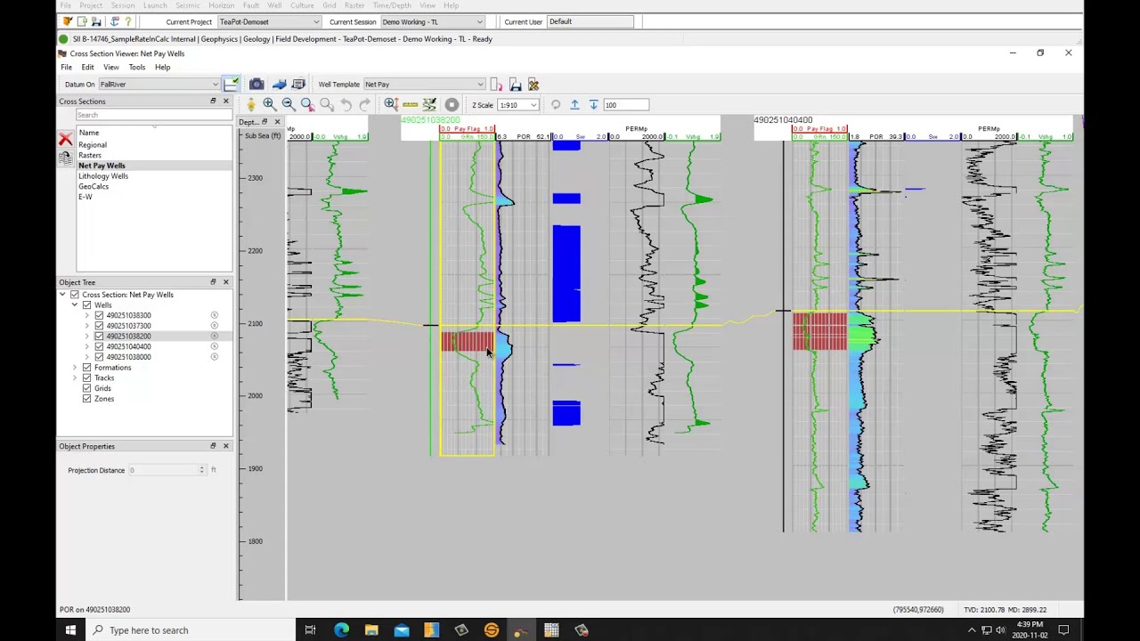The image size is (1140, 641).
Task: Click the zoom out magnifier icon
Action: coord(288,105)
